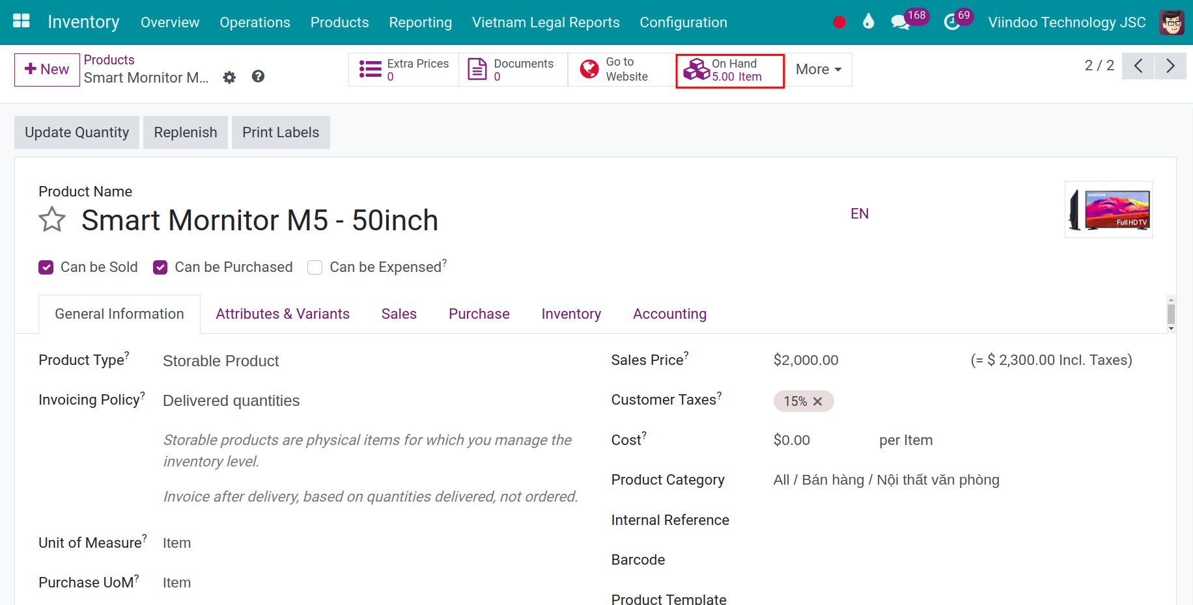Open the apps grid menu icon
Image resolution: width=1193 pixels, height=605 pixels.
[21, 21]
